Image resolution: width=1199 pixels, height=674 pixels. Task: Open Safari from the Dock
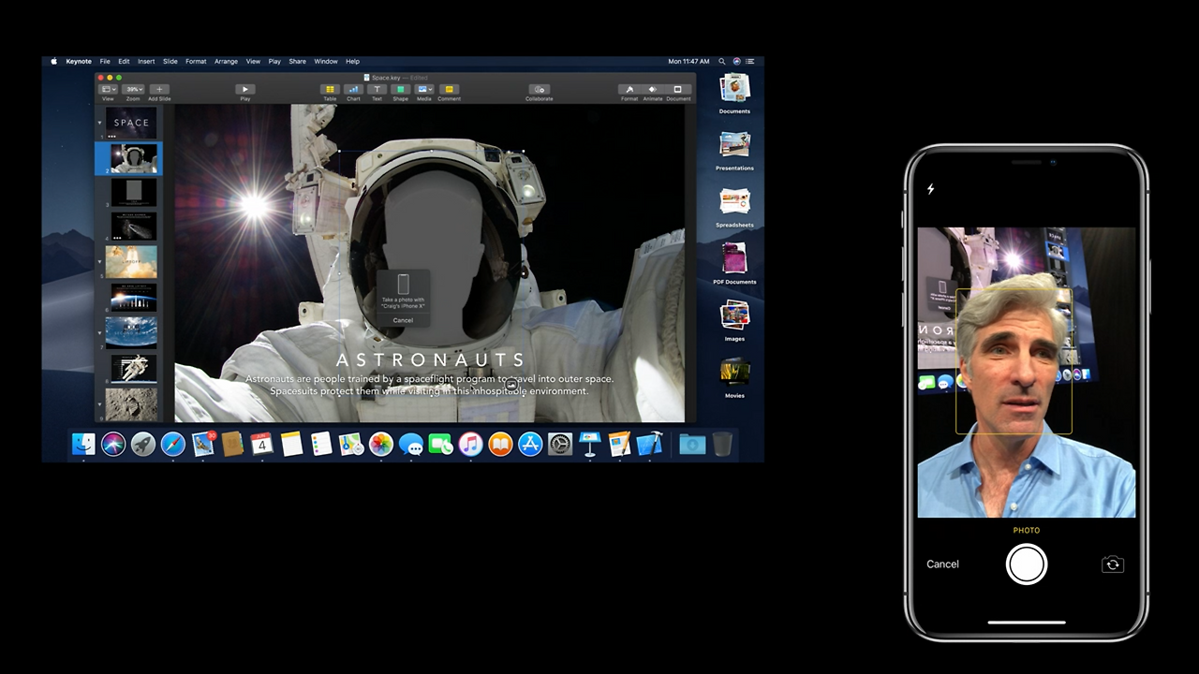coord(173,444)
